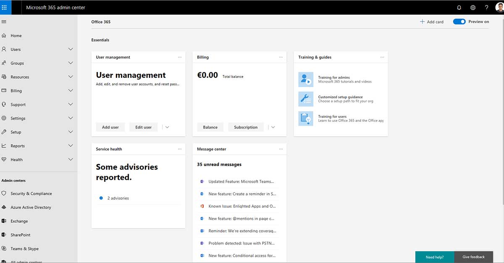Expand the Billing section in sidebar
Viewport: 504px width, 263px height.
tap(71, 90)
